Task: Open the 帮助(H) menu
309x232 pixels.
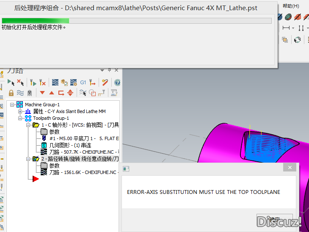Action: (291, 6)
